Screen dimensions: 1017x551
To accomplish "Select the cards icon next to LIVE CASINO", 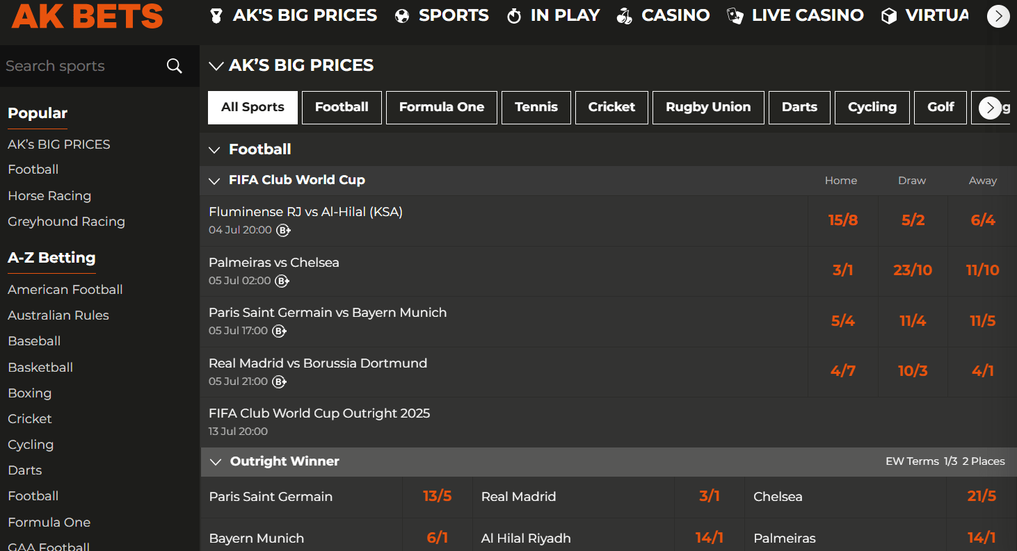I will [734, 15].
